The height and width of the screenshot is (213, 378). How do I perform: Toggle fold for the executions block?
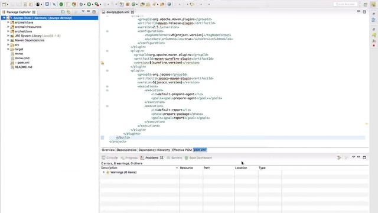click(107, 86)
